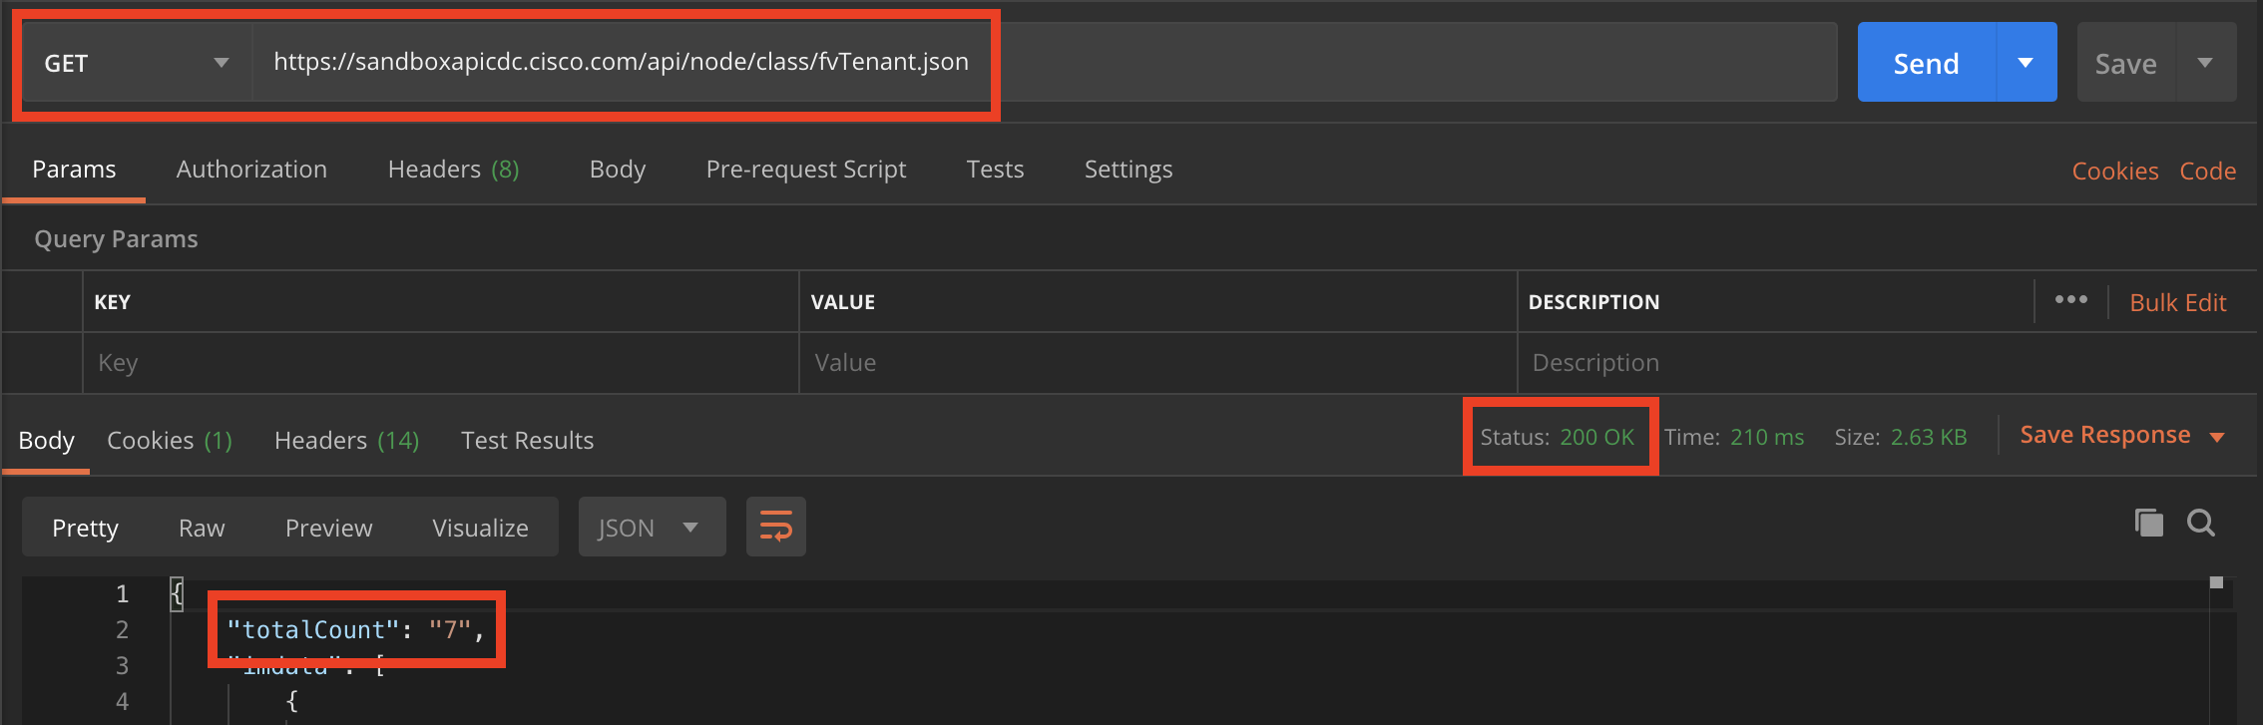Go to the Pre-request Script tab
The image size is (2263, 725).
805,170
